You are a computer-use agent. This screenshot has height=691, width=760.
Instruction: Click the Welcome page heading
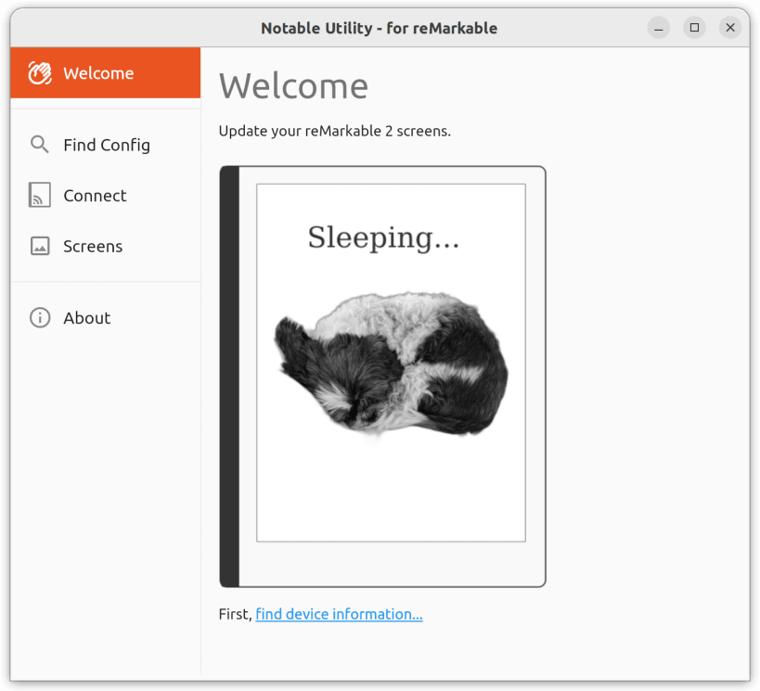(x=294, y=86)
